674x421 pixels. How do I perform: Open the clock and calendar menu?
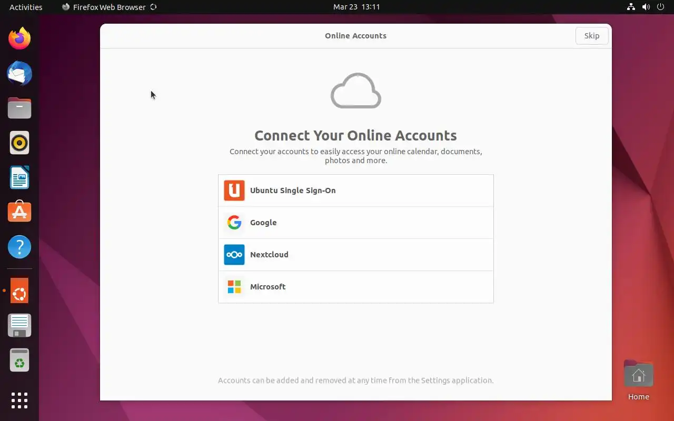356,7
